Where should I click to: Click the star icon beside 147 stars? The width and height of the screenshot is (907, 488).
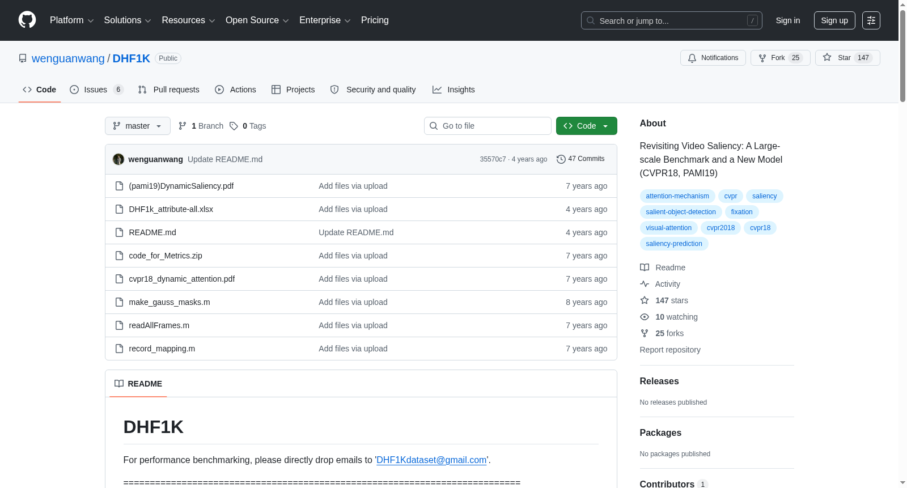tap(645, 300)
